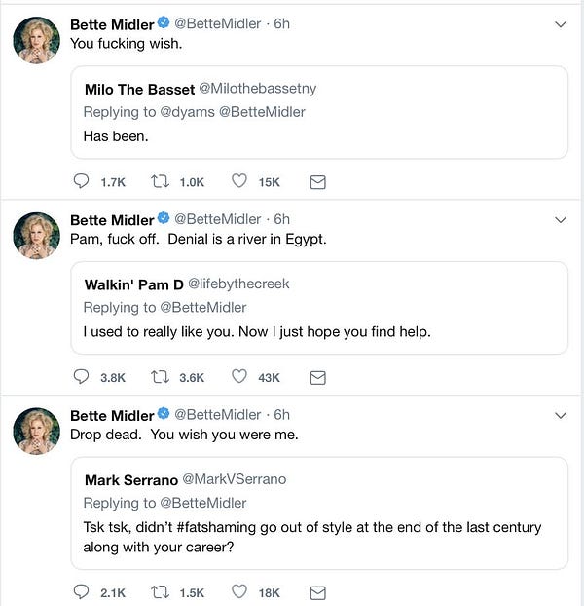Retweet the tweet with 3.6K retweets

[x=160, y=377]
